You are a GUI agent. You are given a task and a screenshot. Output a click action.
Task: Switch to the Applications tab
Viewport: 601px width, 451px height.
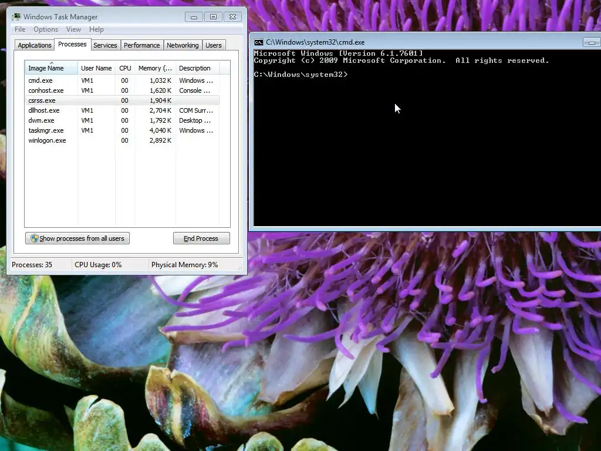pyautogui.click(x=35, y=45)
